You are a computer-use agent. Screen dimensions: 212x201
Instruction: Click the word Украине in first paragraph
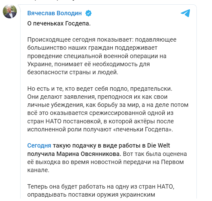coord(40,64)
